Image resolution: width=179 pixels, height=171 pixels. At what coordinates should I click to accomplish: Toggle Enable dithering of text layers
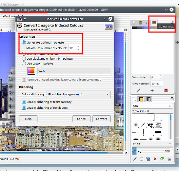[x=45, y=108]
